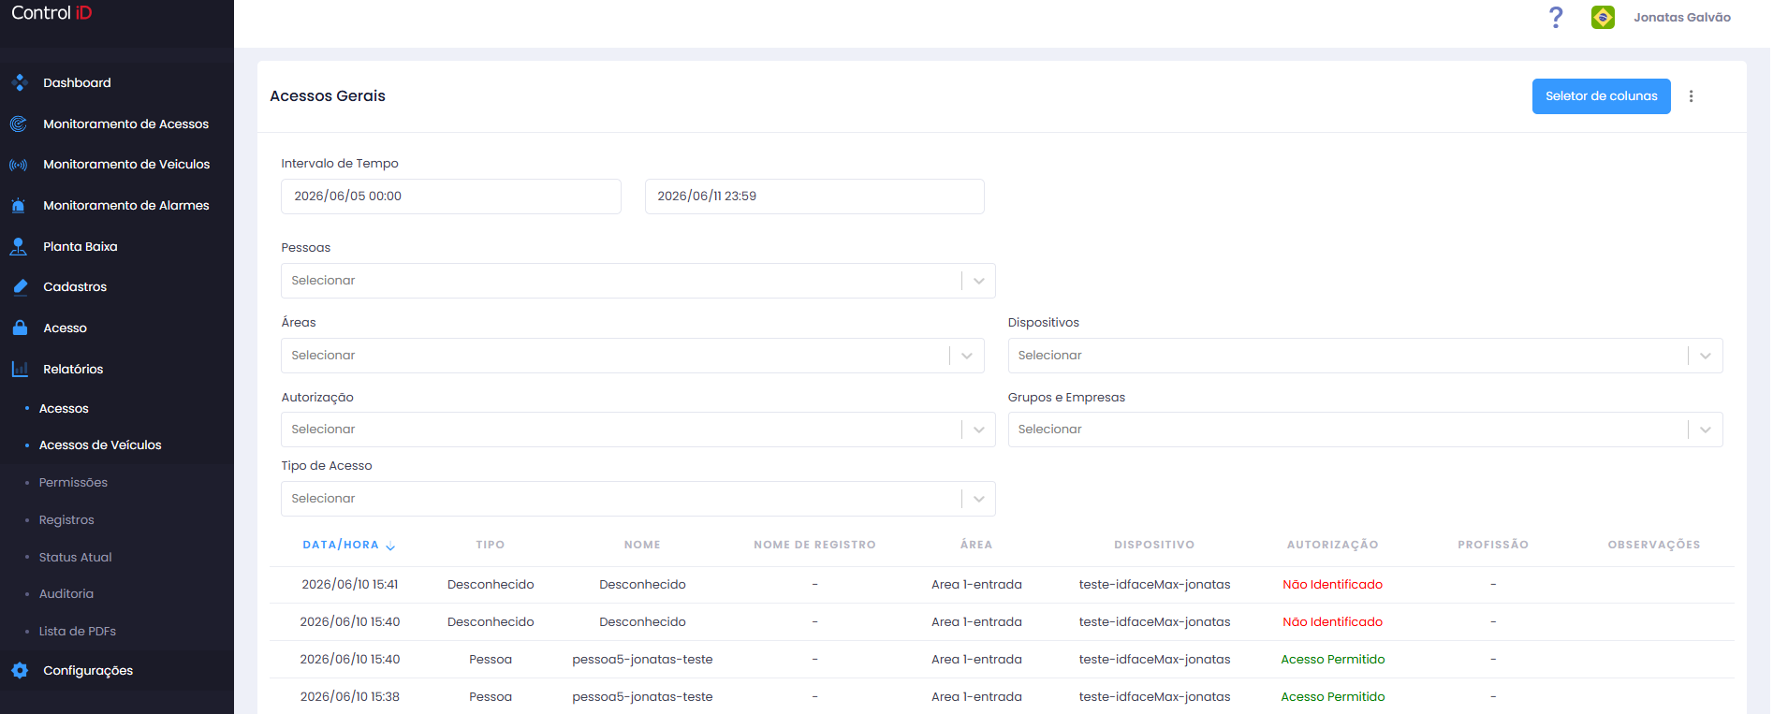
Task: Click the Acesso padlock icon
Action: coord(19,328)
